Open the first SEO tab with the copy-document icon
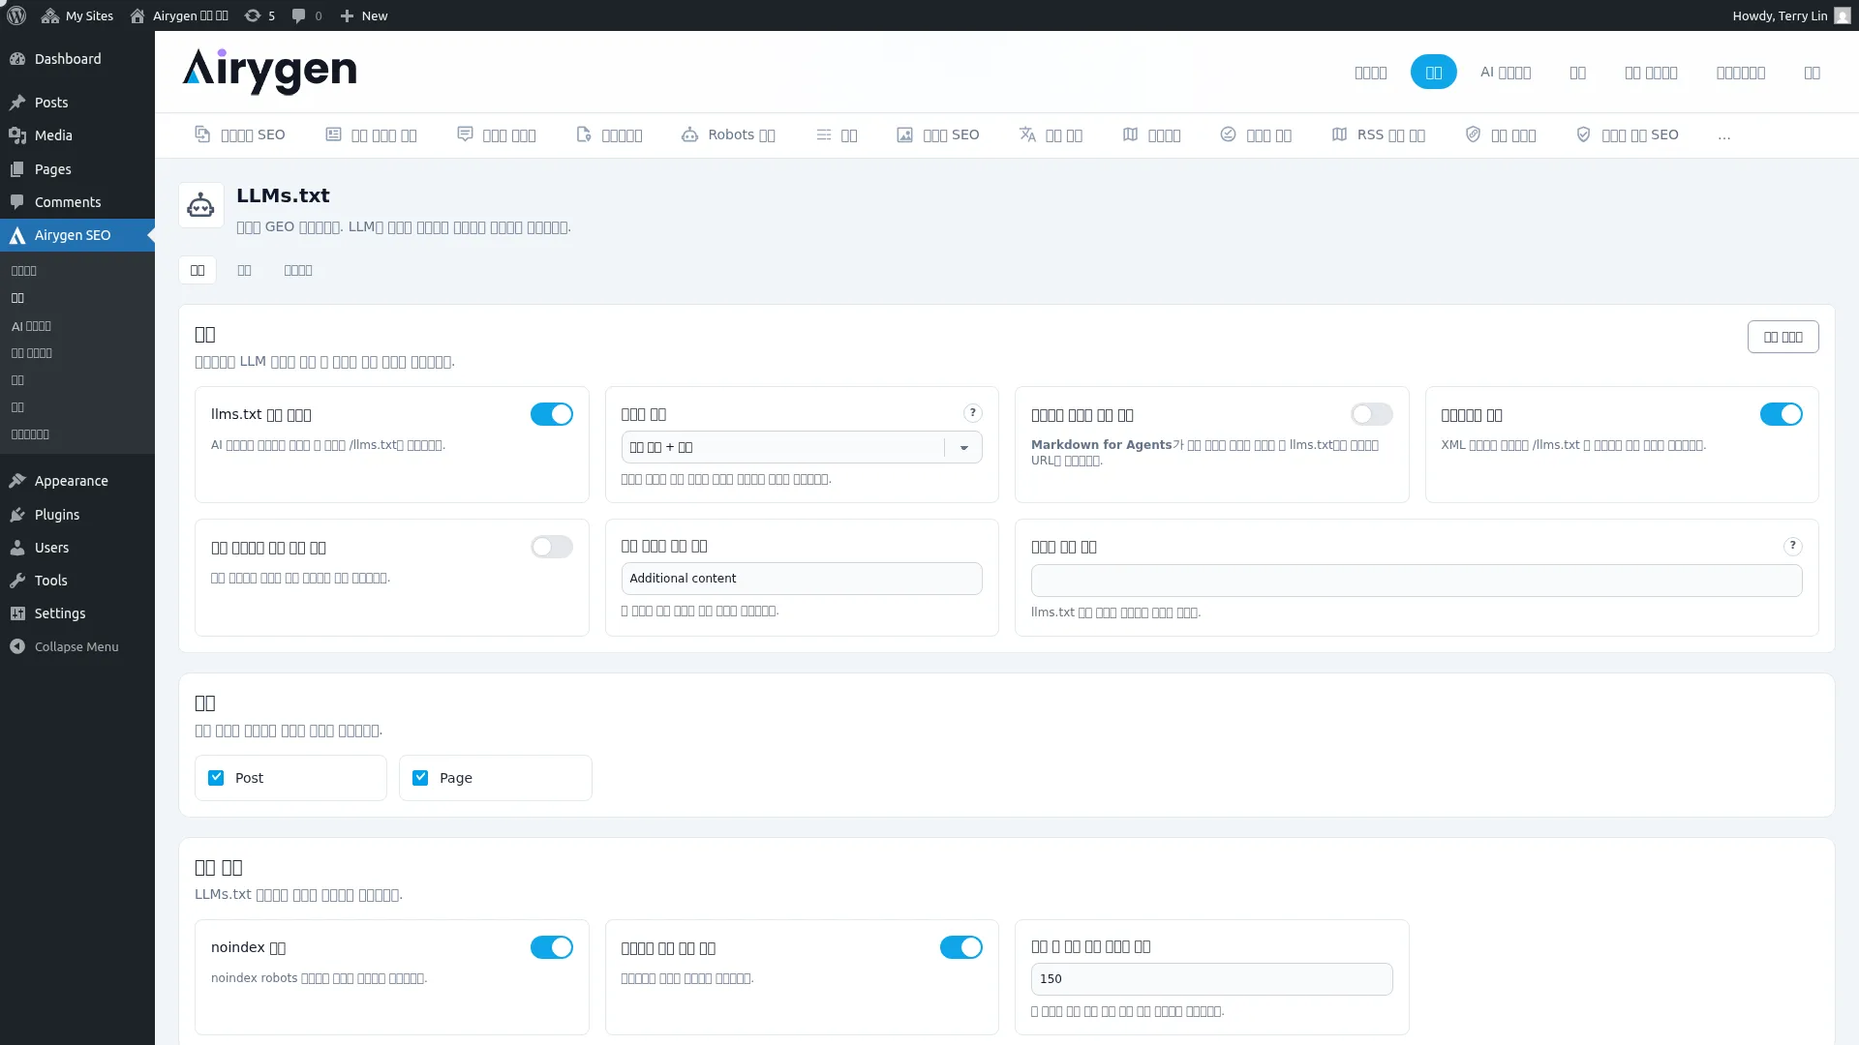The width and height of the screenshot is (1859, 1045). pyautogui.click(x=240, y=134)
